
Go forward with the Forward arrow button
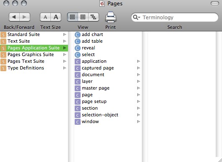pos(25,17)
